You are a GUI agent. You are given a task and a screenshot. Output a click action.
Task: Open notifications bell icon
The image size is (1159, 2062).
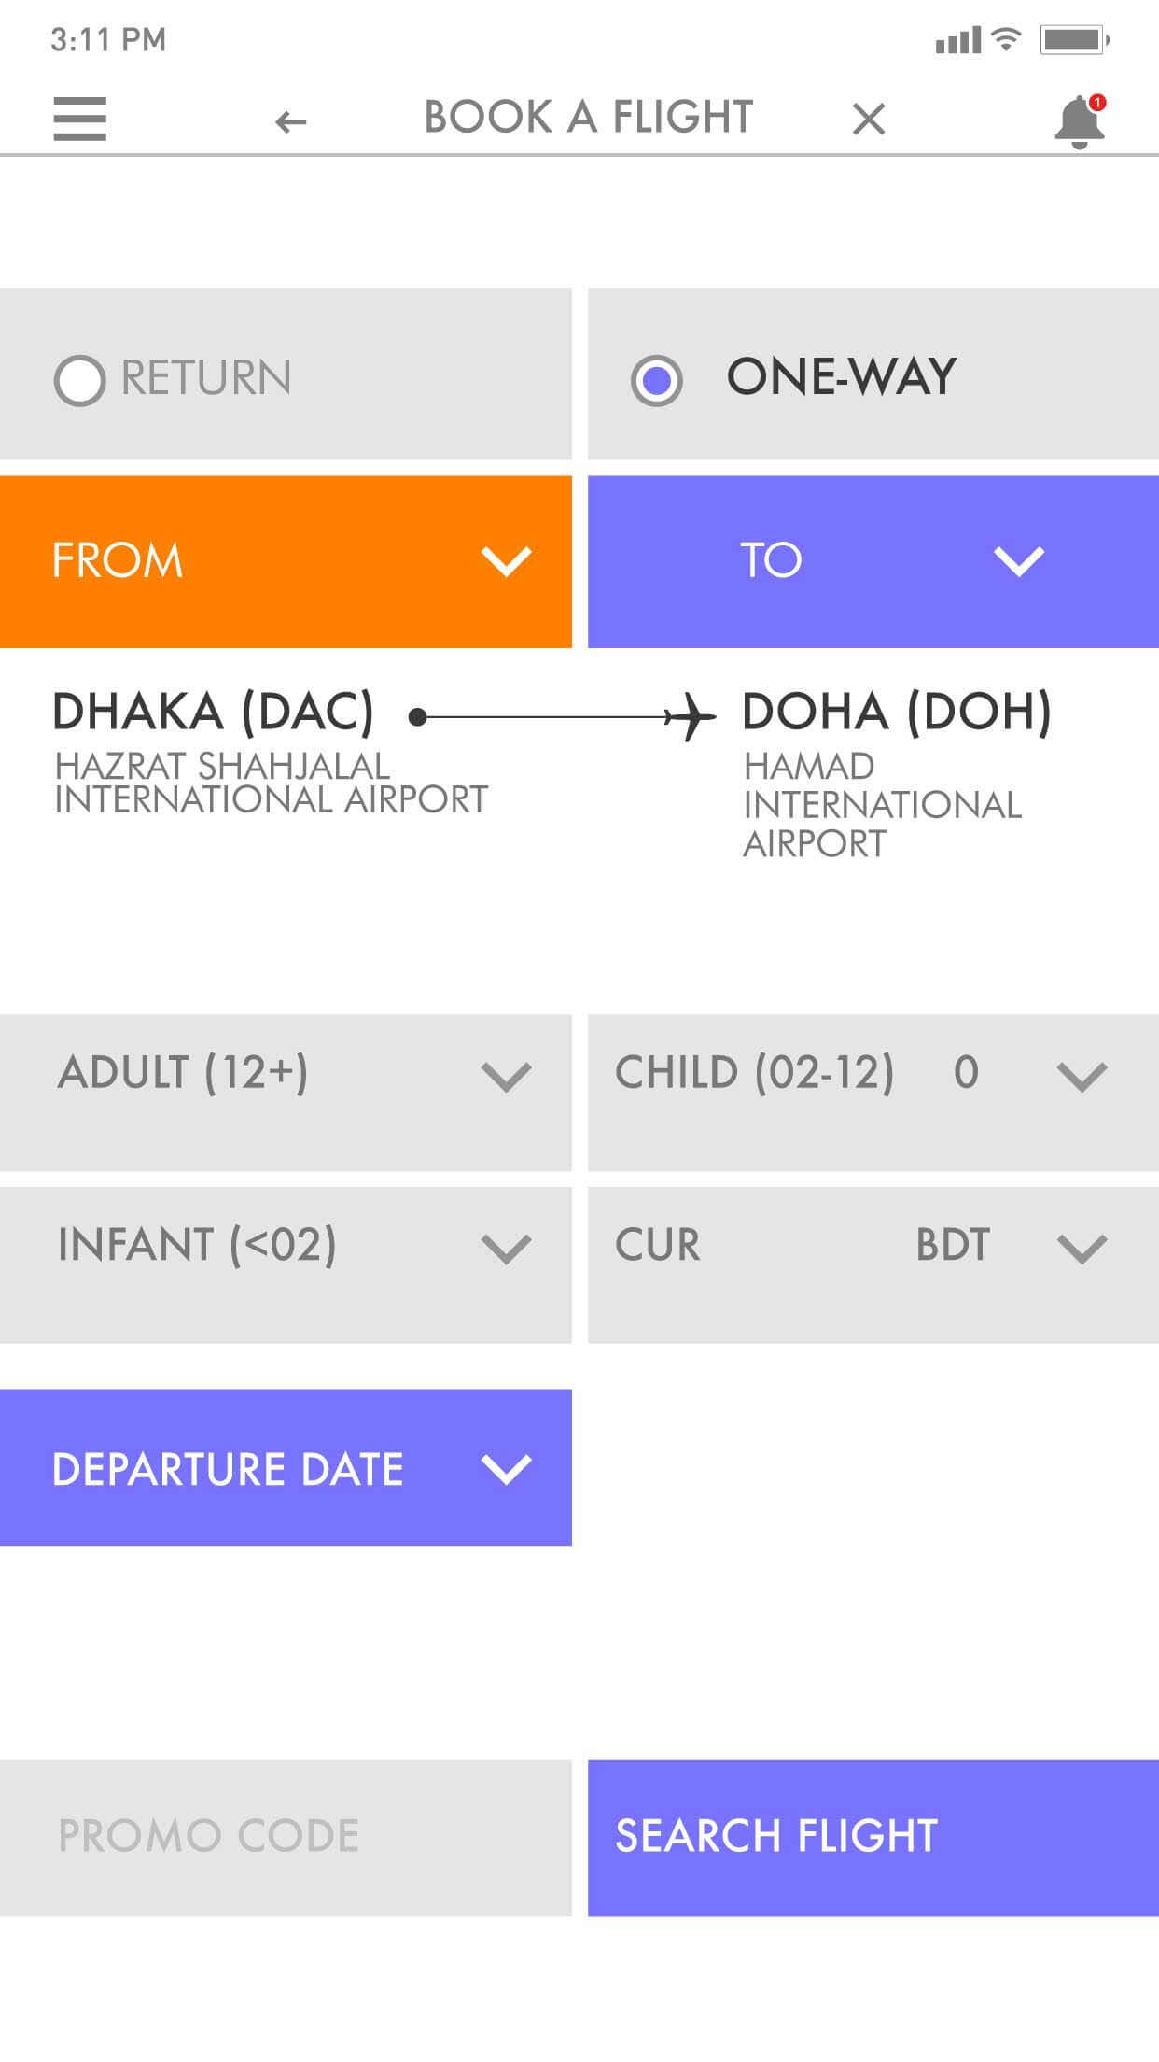click(x=1079, y=121)
